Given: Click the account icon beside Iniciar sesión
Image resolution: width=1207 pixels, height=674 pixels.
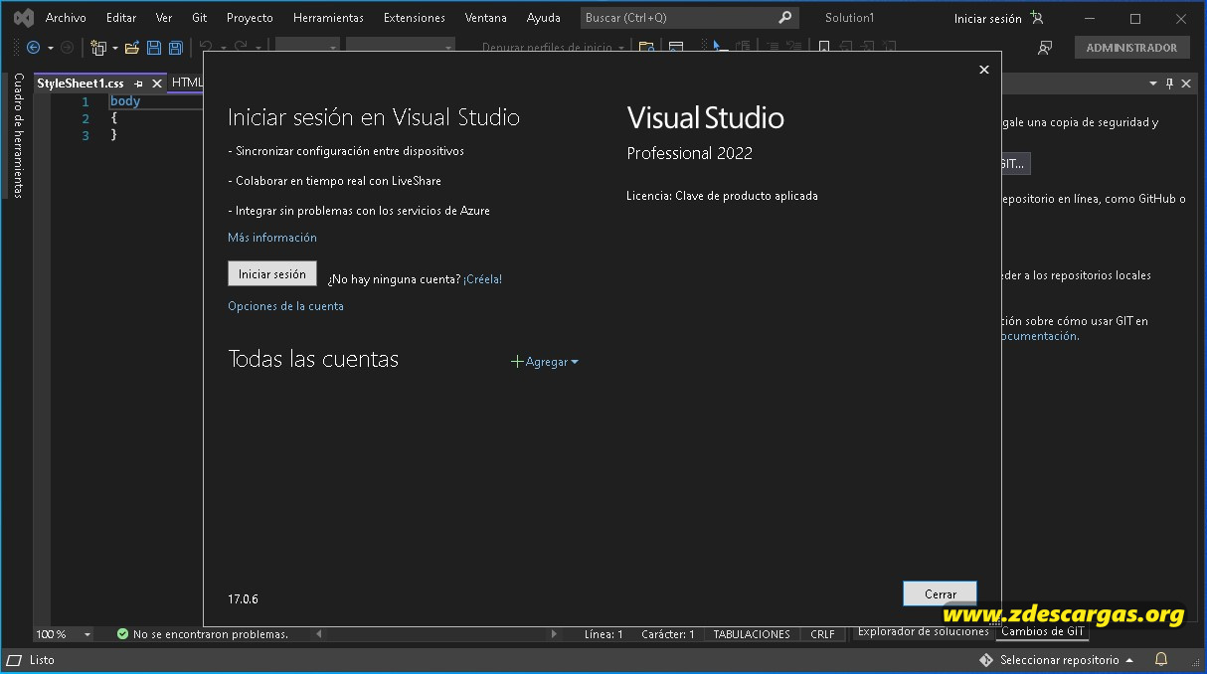Looking at the screenshot, I should (x=1037, y=18).
